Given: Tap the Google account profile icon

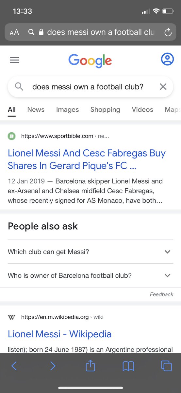Looking at the screenshot, I should pos(167,59).
